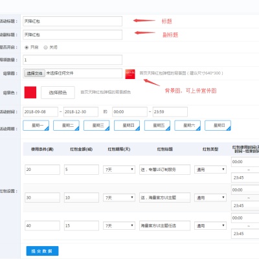259x259 pixels.
Task: Click the red packet amount field 15
Action: 82,226
